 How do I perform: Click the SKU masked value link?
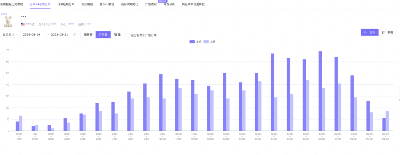point(71,24)
